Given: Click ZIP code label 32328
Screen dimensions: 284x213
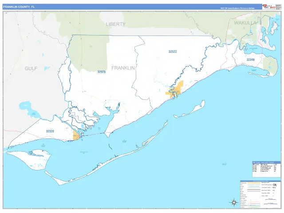Looking at the screenshot, I should [x=102, y=72].
